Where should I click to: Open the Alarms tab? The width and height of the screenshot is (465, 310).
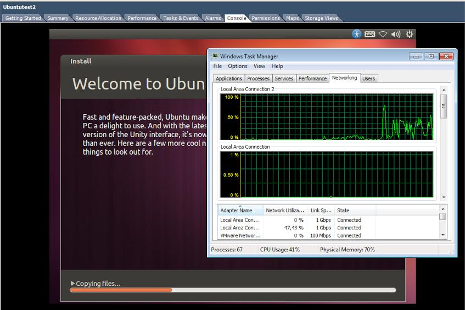(213, 18)
